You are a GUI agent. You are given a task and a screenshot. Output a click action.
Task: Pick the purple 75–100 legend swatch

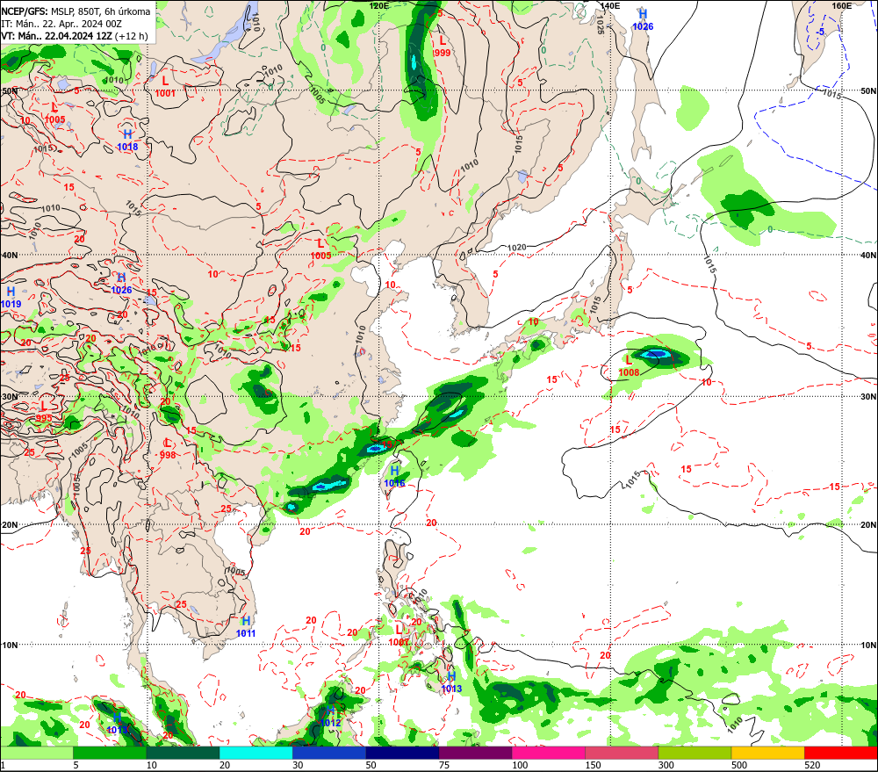[x=475, y=753]
